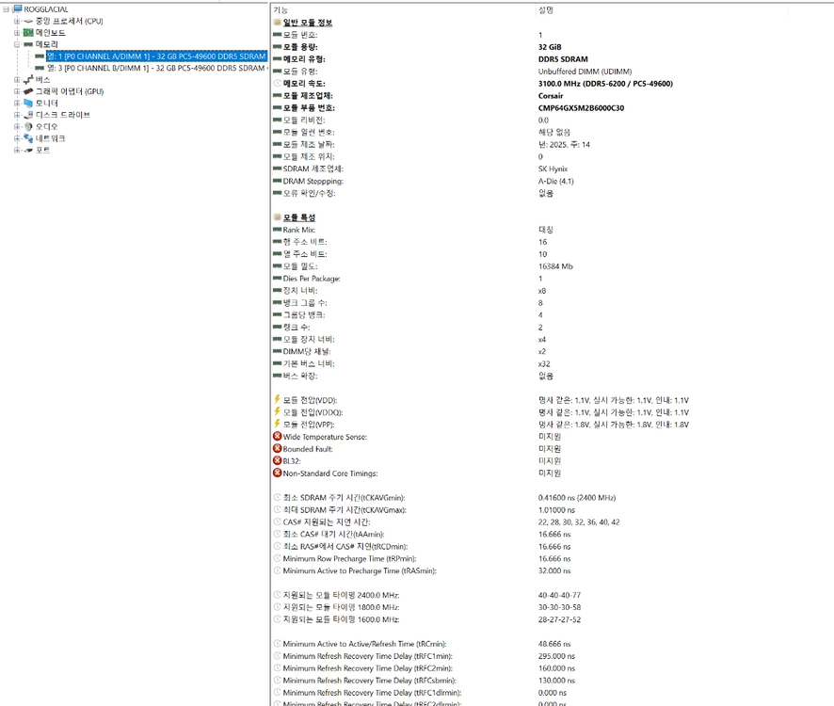Expand the 모니터 tree node

coord(17,104)
